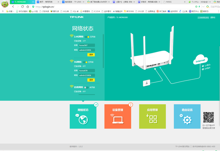The image size is (220, 151).
Task: Go back with browser back arrow
Action: (13, 7)
